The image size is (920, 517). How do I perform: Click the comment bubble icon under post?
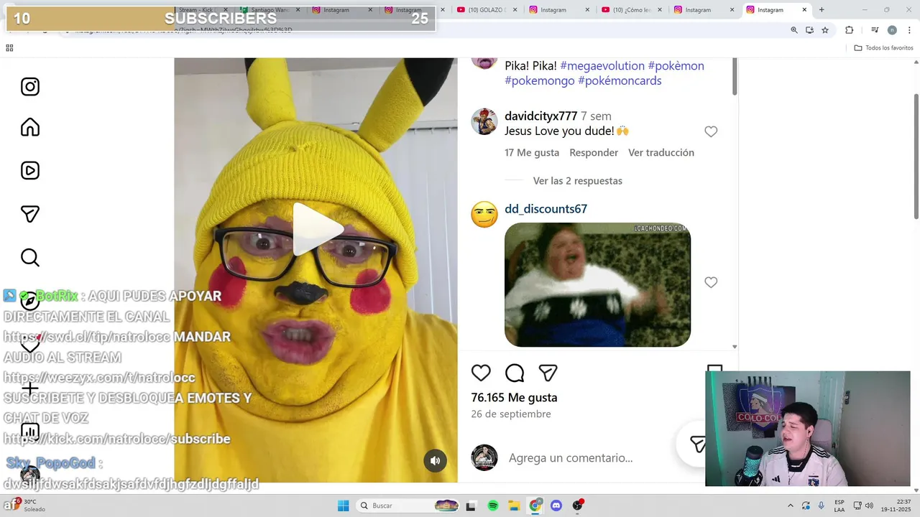pyautogui.click(x=515, y=373)
